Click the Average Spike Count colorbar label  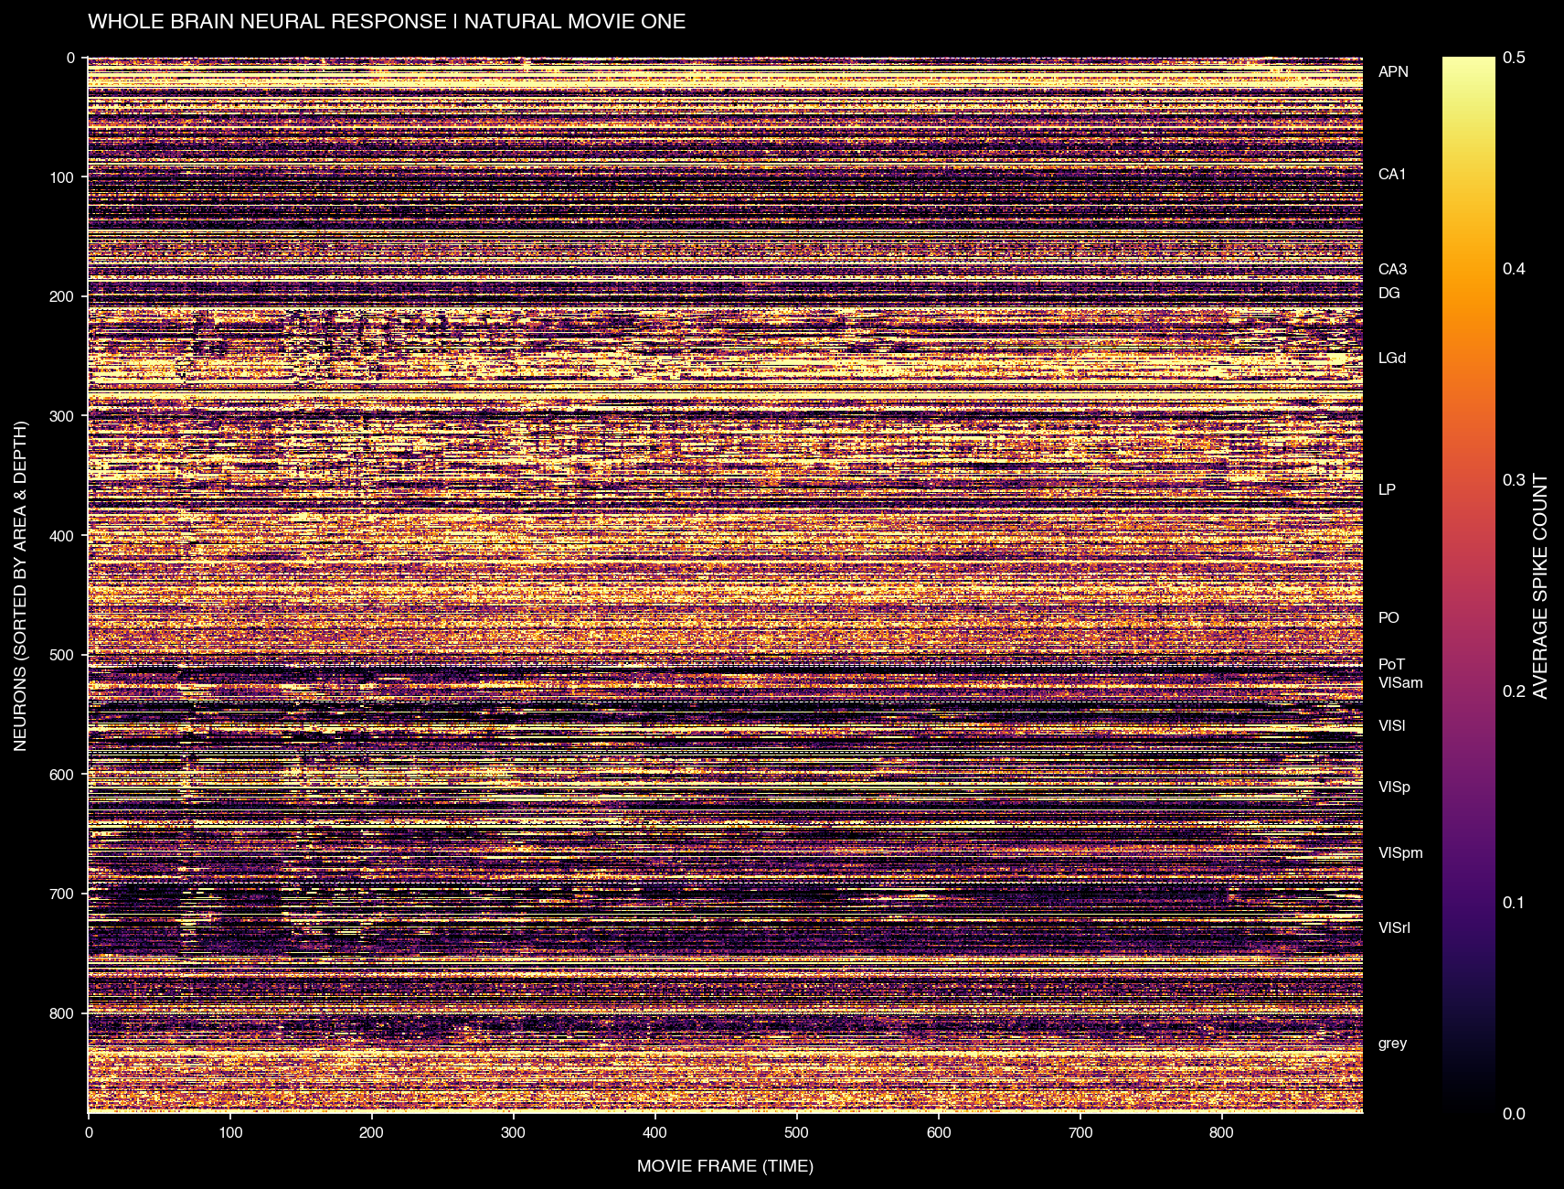1540,585
